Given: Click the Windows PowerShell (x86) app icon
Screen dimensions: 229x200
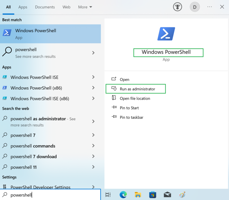Looking at the screenshot, I should [x=5, y=88].
